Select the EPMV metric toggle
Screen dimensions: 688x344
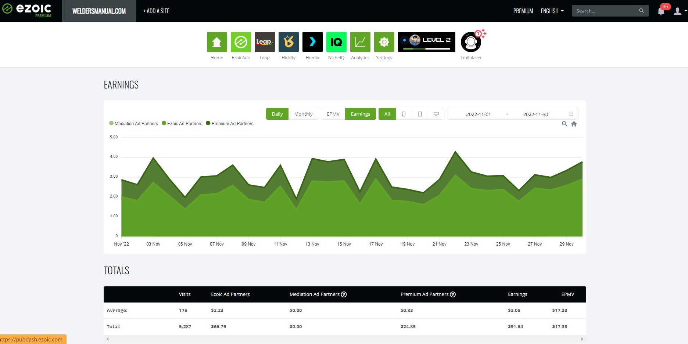333,114
